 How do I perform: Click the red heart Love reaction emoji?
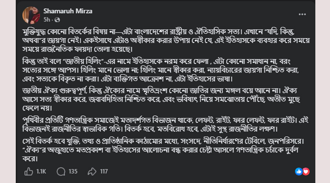(x=305, y=171)
